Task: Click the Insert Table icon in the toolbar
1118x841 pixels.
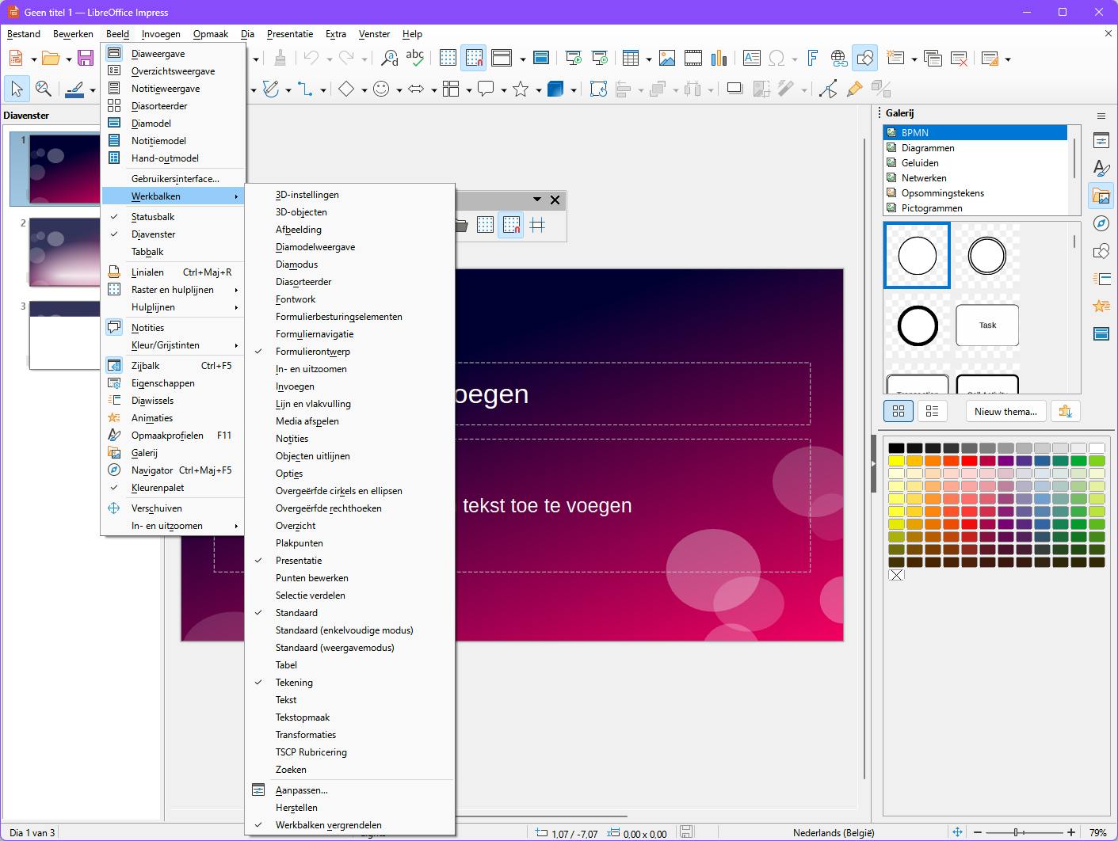Action: 631,59
